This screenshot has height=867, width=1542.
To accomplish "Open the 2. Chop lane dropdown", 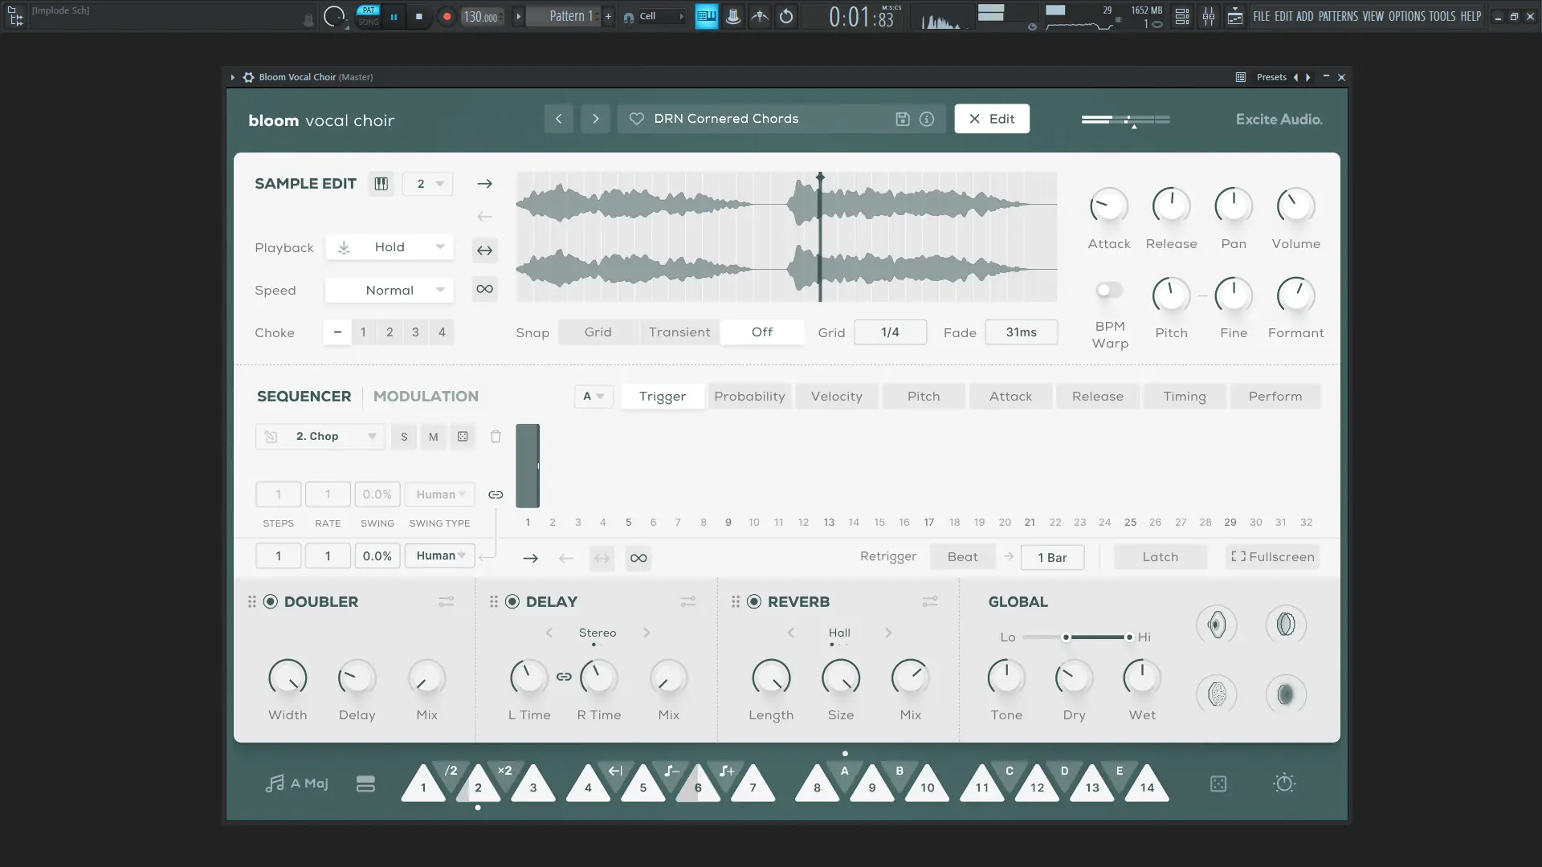I will click(320, 437).
